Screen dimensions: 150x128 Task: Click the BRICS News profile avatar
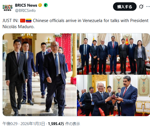pos(8,8)
